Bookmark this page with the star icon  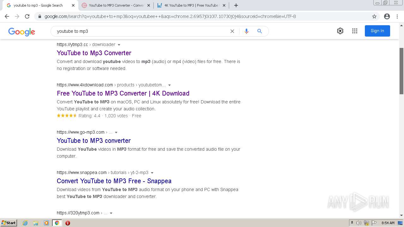pos(374,16)
